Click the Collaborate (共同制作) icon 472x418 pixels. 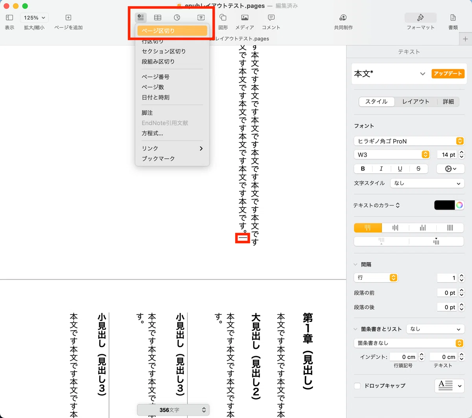pos(343,17)
